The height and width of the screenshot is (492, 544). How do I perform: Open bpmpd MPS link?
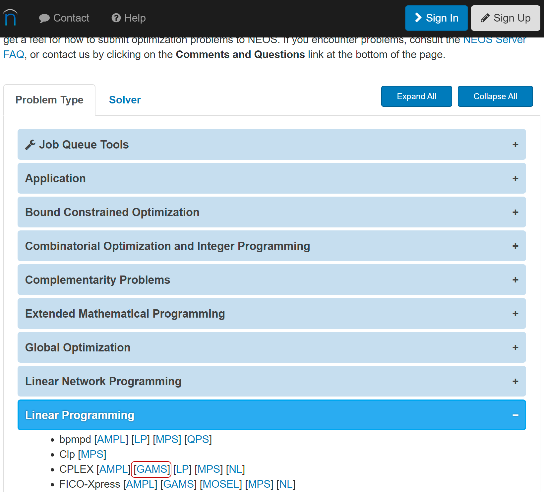coord(167,439)
